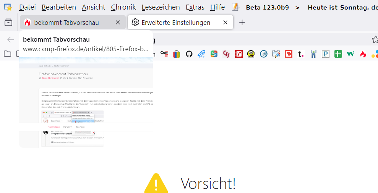This screenshot has width=378, height=193.
Task: Open the yellow smiley bookmark
Action: pos(251,54)
